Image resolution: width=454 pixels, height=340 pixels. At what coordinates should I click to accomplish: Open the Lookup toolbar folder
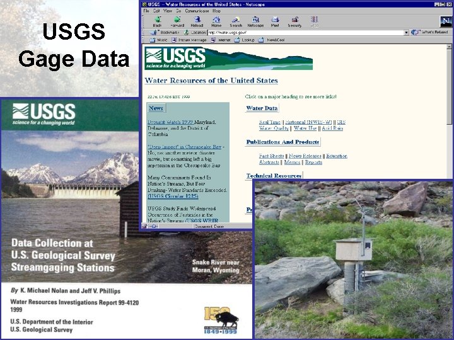pos(245,40)
